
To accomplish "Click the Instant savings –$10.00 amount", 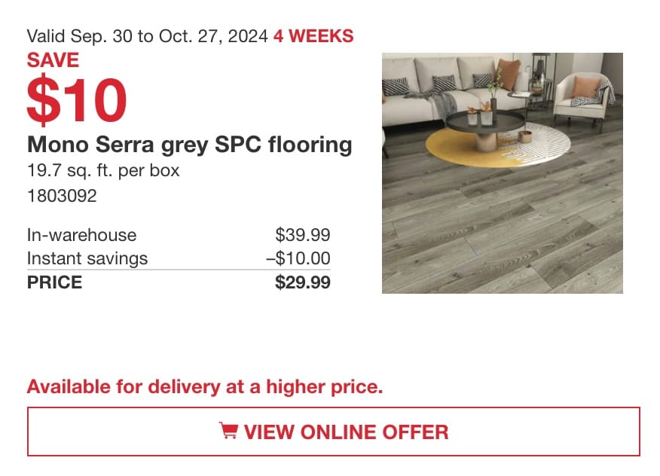I will click(x=298, y=258).
